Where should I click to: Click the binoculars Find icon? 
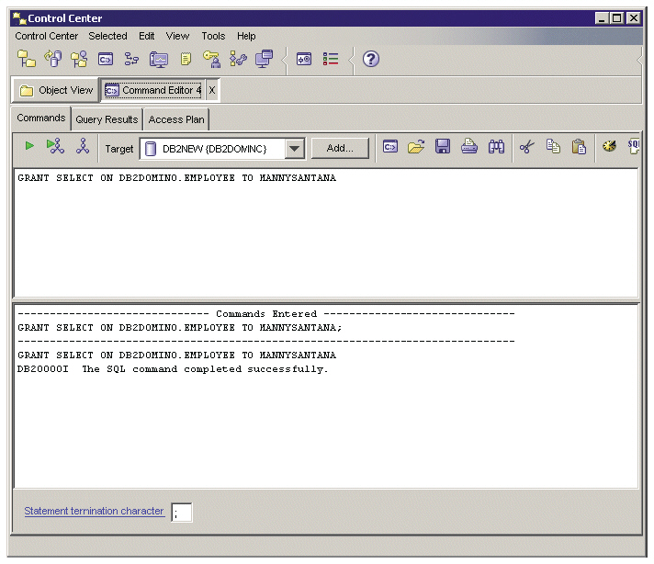point(496,147)
